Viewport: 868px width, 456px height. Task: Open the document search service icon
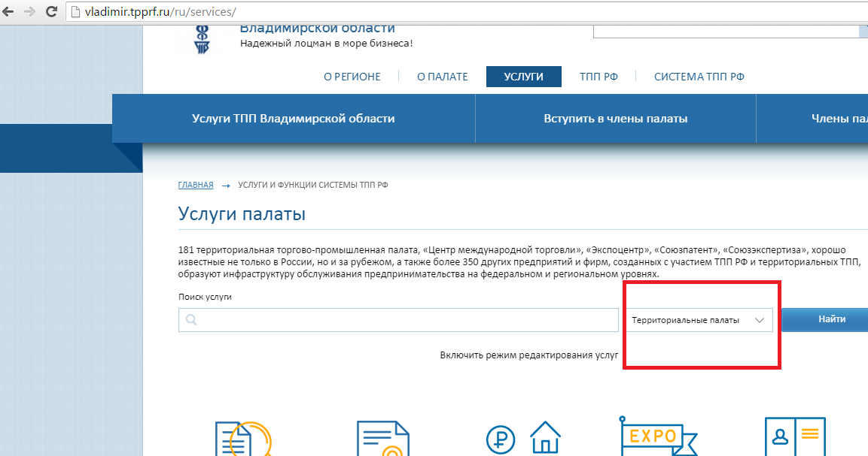tap(243, 438)
